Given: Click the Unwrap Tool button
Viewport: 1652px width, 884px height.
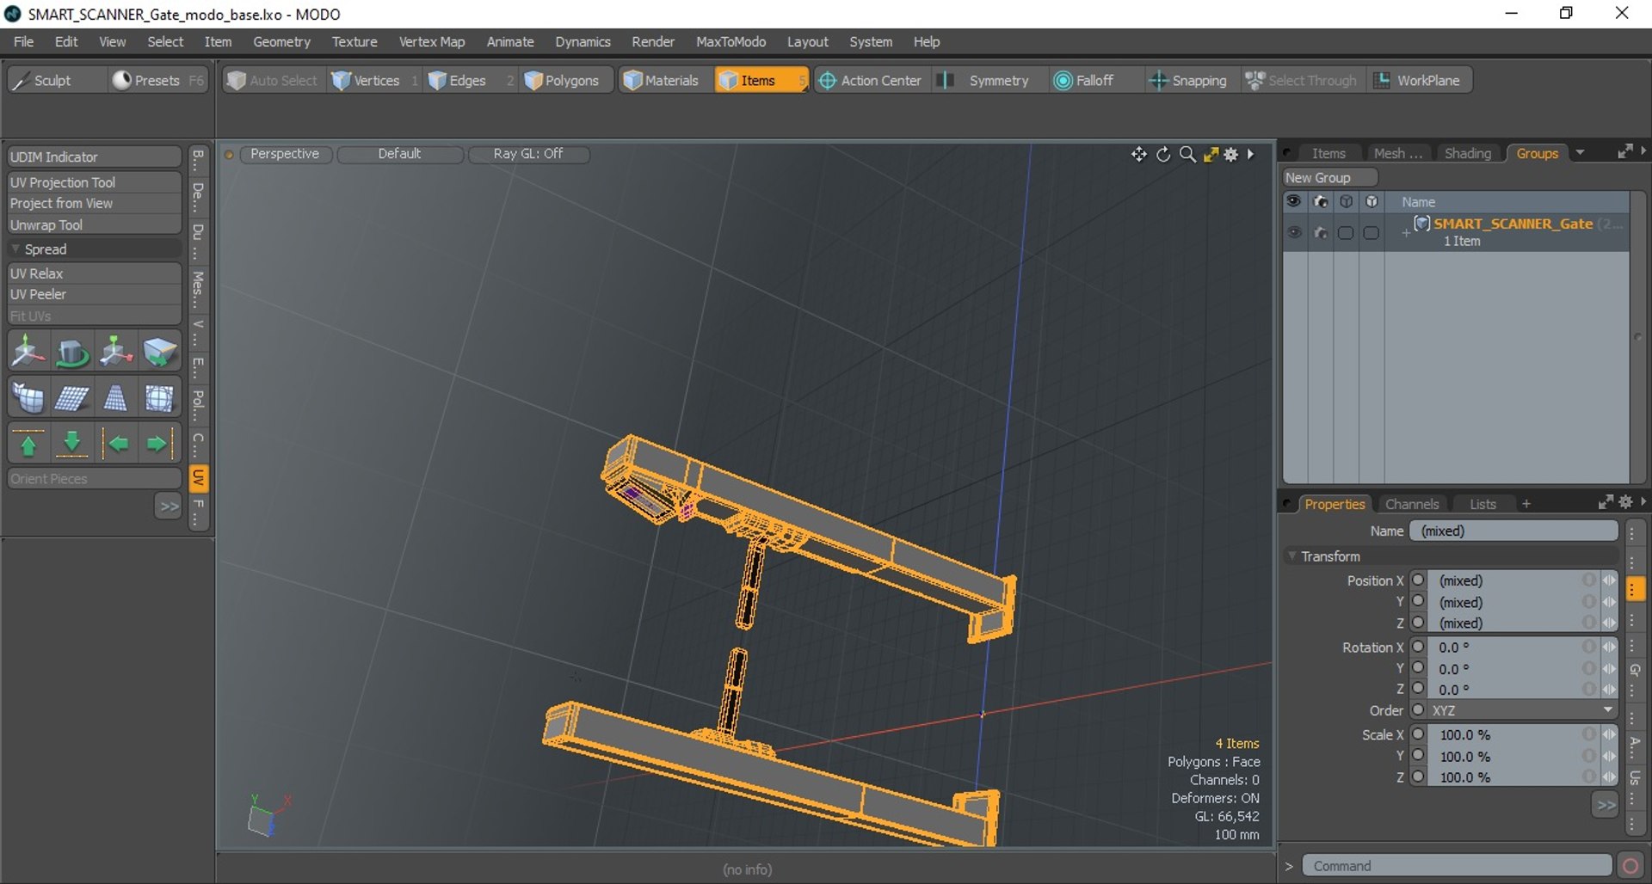Looking at the screenshot, I should (x=94, y=224).
